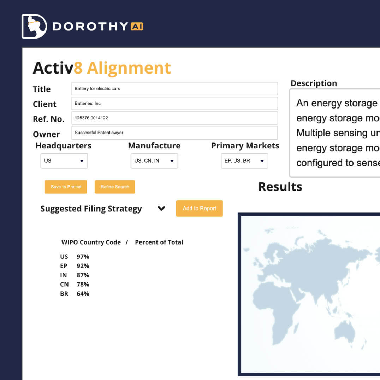Select the US 97% row

pos(75,257)
